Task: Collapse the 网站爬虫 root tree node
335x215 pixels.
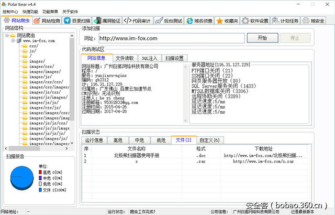Action: [7, 35]
